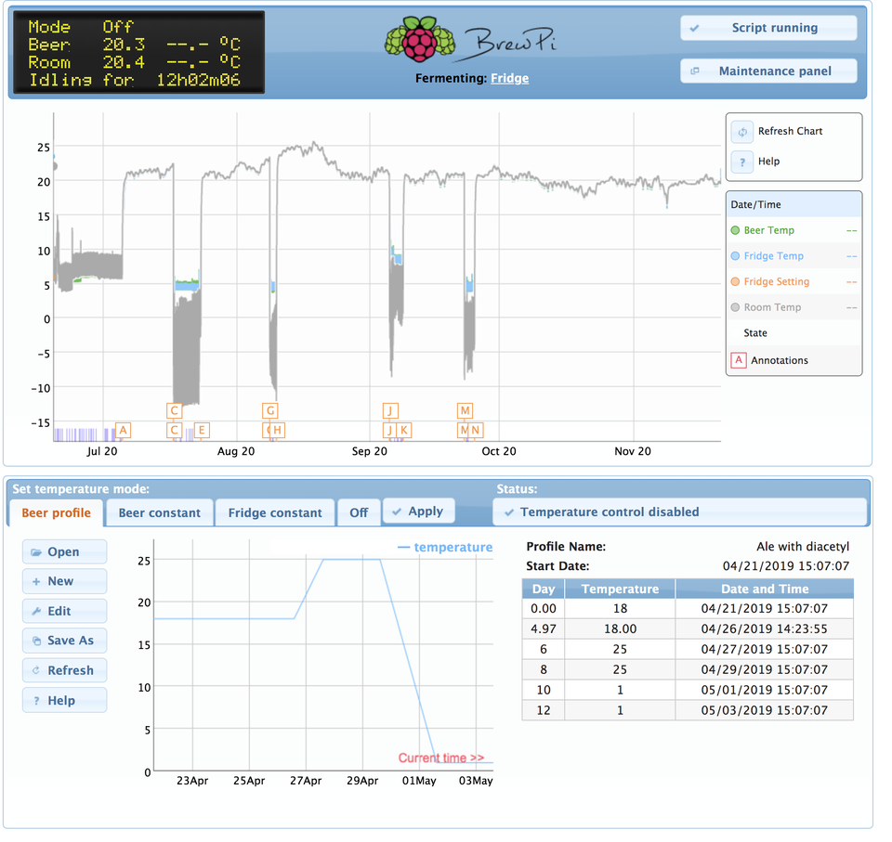Viewport: 892px width, 842px height.
Task: Toggle the Fridge Temp series
Action: tap(794, 256)
